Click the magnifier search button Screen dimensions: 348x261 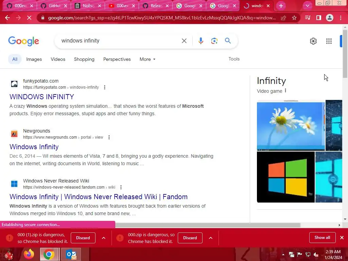coord(228,41)
